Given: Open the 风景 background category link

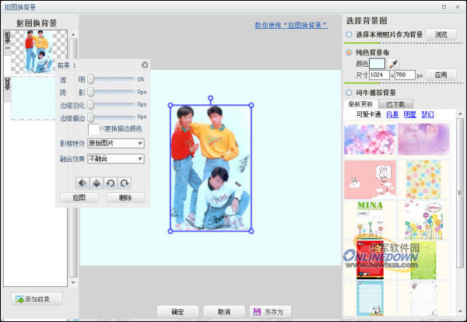Looking at the screenshot, I should [392, 114].
